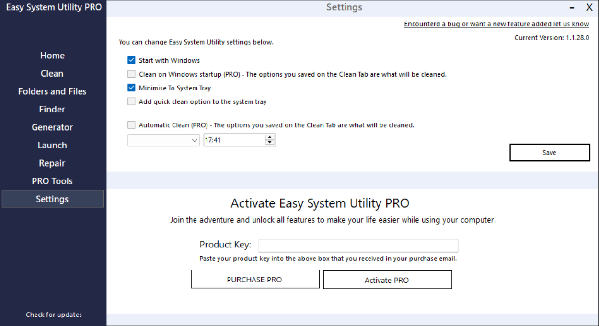599x326 pixels.
Task: Tick the Automatic Clean (PRO) checkbox
Action: click(131, 125)
